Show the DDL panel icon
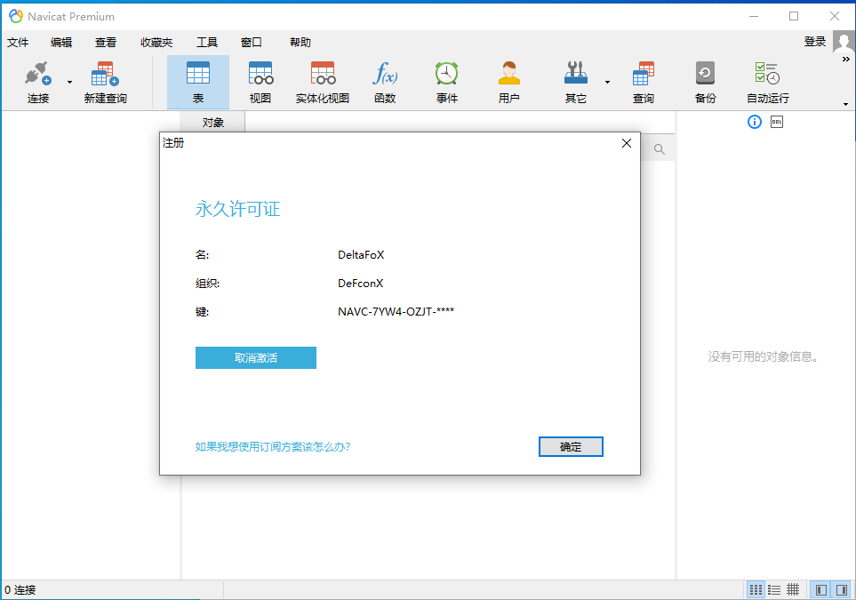This screenshot has width=856, height=600. point(776,122)
